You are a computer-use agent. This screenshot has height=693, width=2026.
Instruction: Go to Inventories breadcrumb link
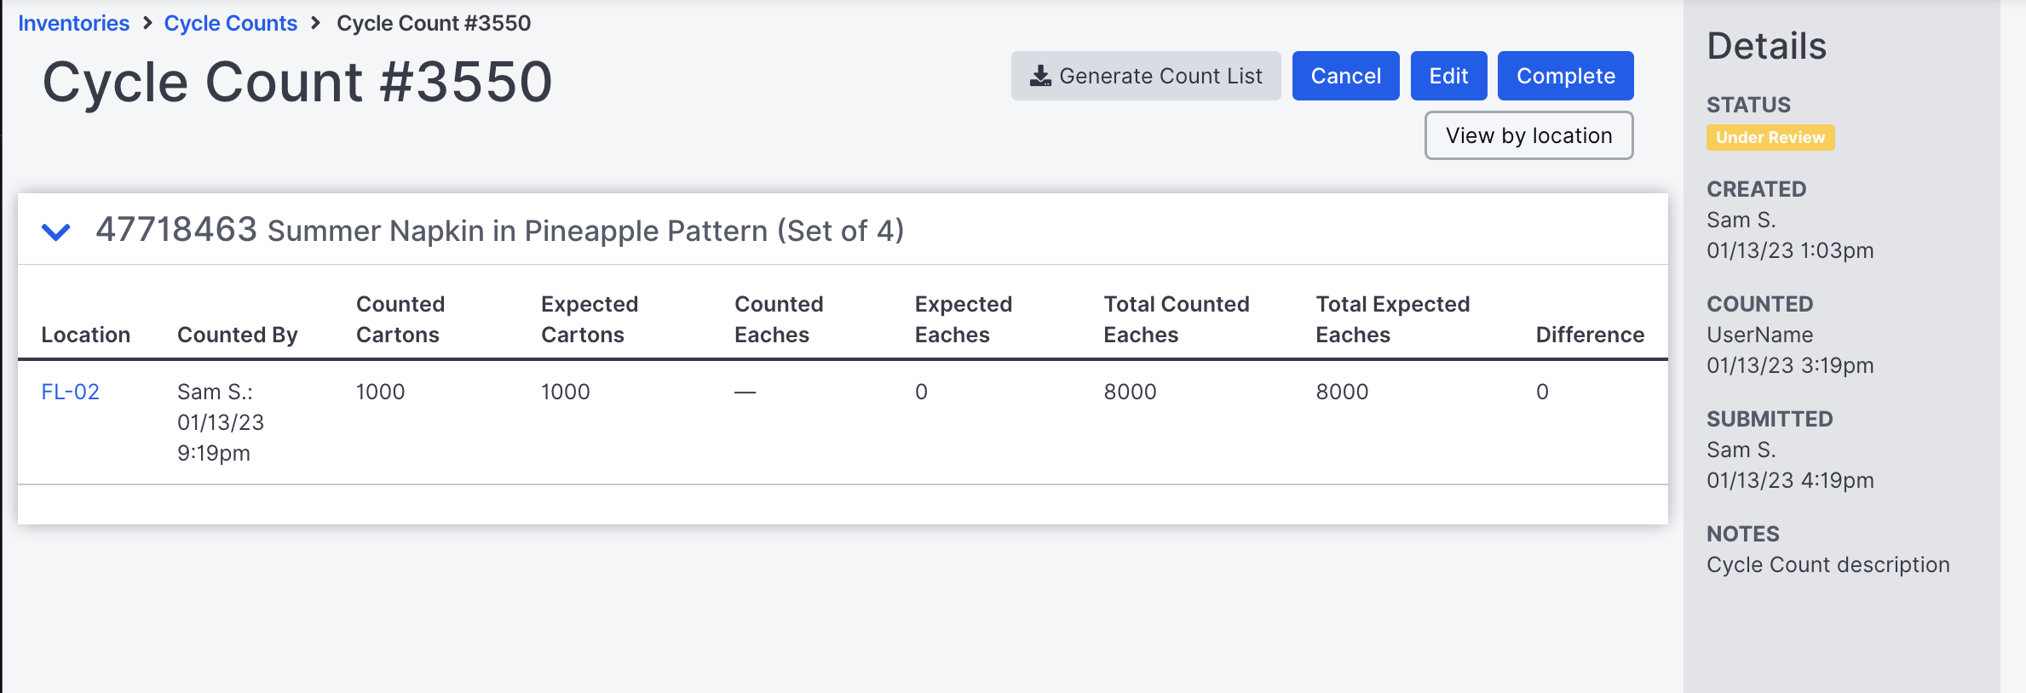(74, 23)
